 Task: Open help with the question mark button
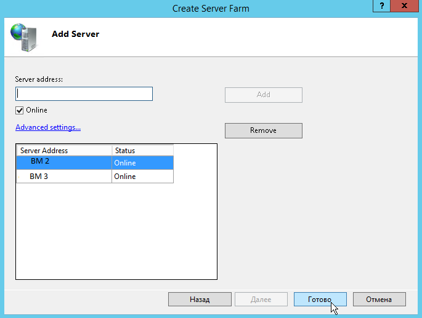point(381,6)
